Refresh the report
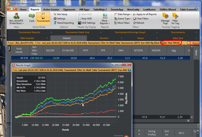Viewport: 202px width, 137px height. pyautogui.click(x=139, y=23)
